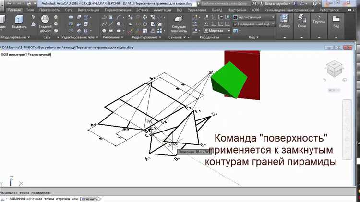The image size is (360, 202).
Task: Open Help via the question mark icon
Action: (315, 3)
